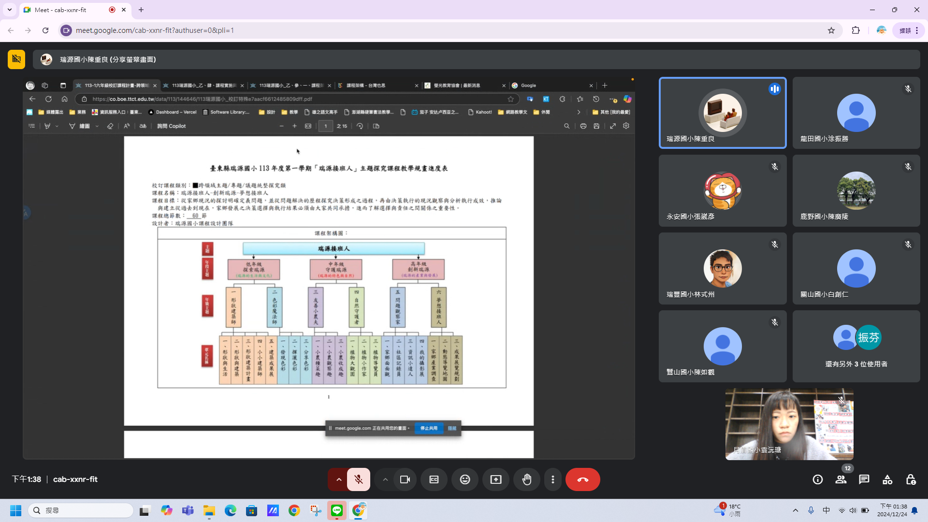Click zoom-in plus in shared PDF toolbar
The height and width of the screenshot is (522, 928).
294,126
